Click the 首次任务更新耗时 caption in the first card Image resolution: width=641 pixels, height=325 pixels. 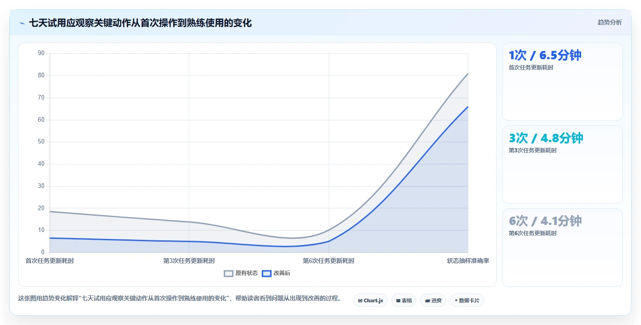click(x=531, y=68)
